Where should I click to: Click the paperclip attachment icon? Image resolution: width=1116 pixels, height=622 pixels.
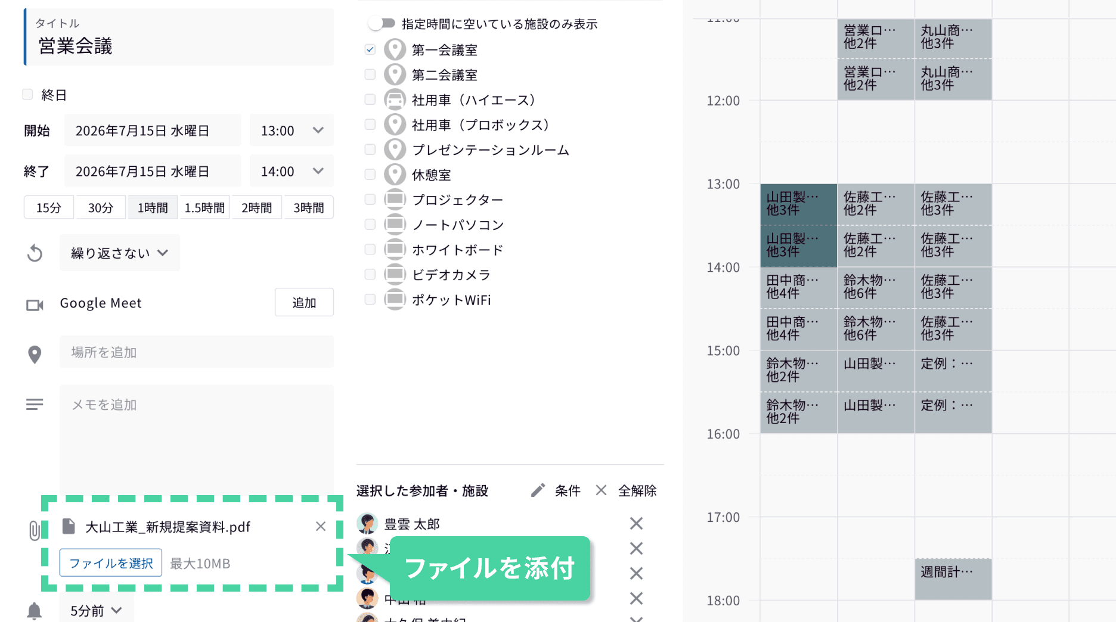click(x=35, y=531)
